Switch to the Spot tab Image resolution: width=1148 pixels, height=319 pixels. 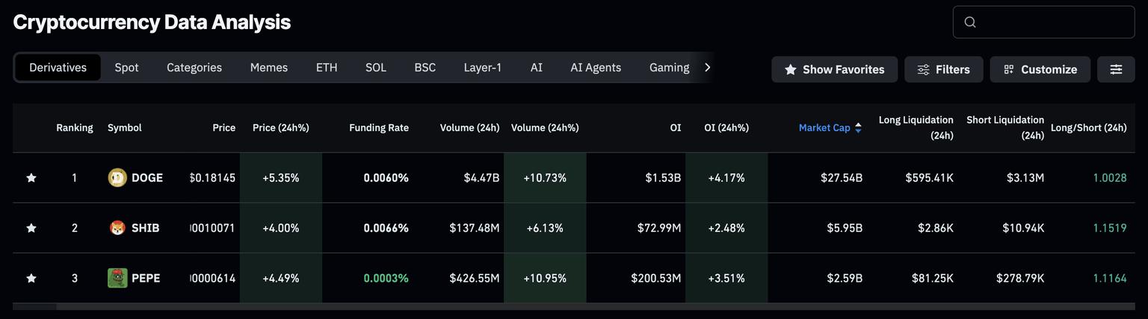(x=126, y=68)
